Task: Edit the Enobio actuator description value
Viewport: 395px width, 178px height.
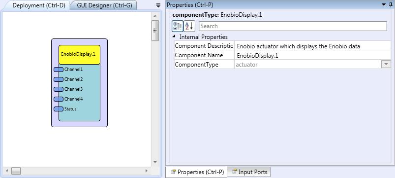Action: point(313,46)
